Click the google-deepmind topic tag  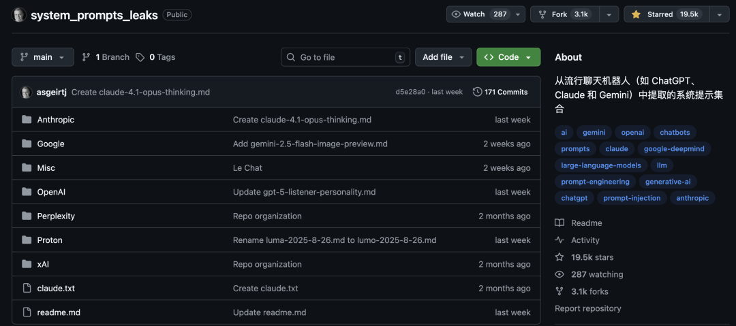point(674,148)
